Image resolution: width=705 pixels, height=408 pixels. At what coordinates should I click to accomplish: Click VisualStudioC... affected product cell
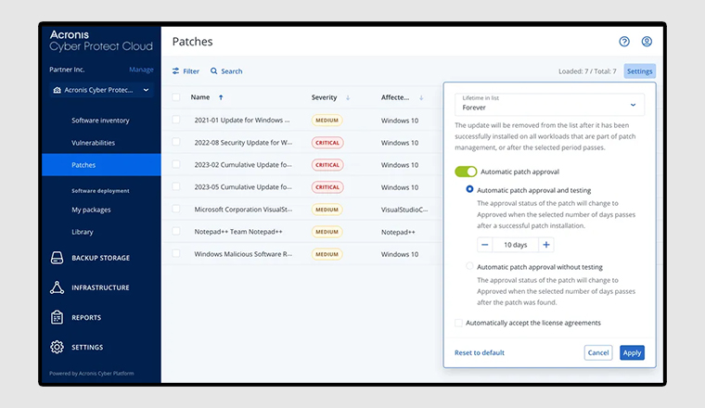404,210
